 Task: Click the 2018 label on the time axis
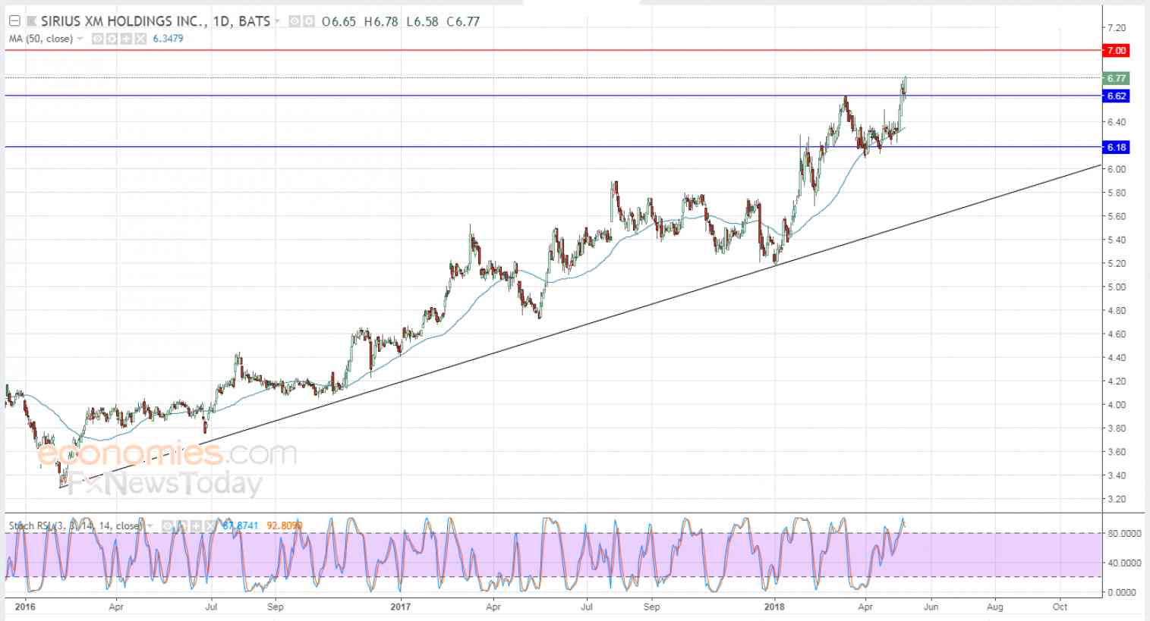(x=775, y=607)
